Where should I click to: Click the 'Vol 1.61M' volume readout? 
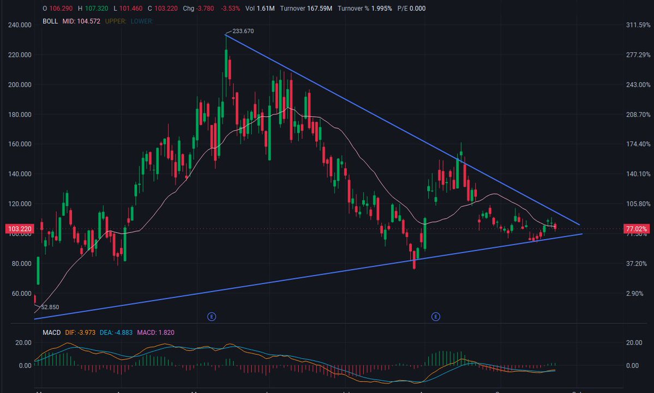260,8
